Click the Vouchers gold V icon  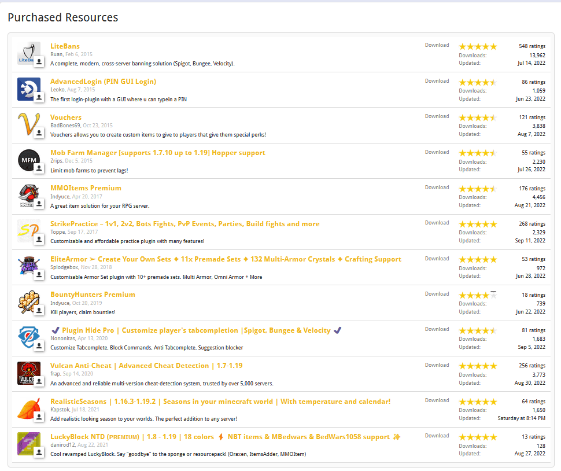(x=28, y=124)
